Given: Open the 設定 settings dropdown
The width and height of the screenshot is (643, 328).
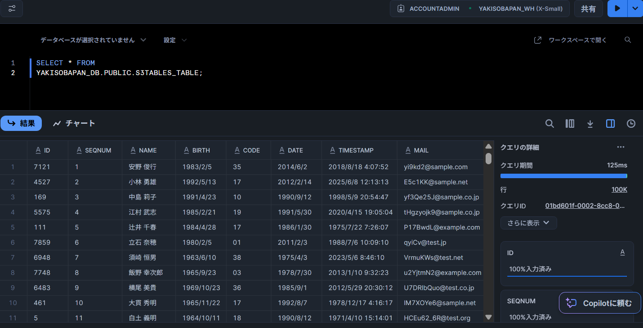Looking at the screenshot, I should (x=175, y=40).
